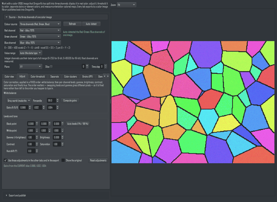Choose a plane from the Plane dropdown

click(x=30, y=67)
